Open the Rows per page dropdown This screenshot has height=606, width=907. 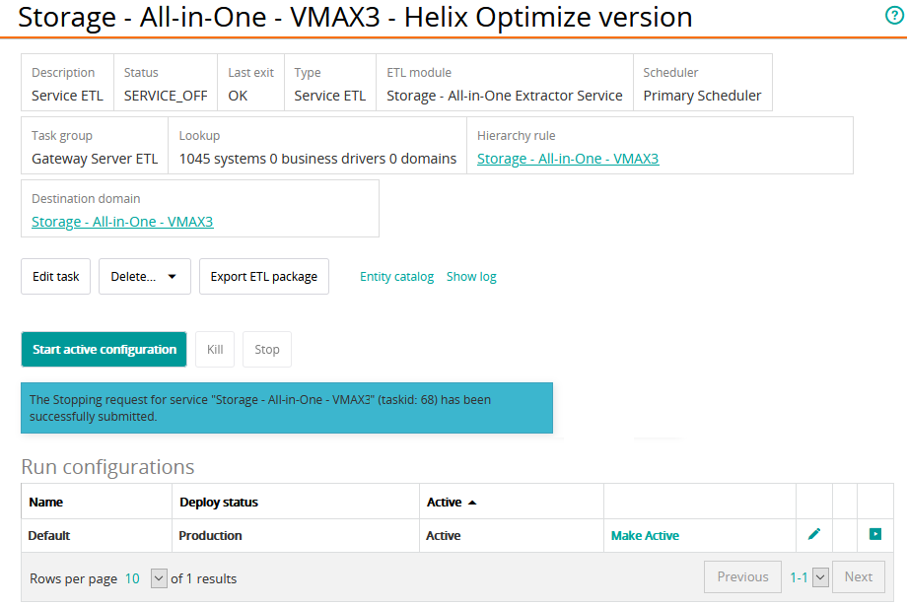(159, 578)
